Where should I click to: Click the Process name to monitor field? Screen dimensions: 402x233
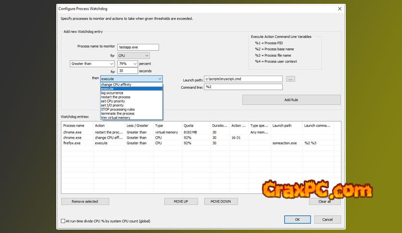(x=138, y=47)
